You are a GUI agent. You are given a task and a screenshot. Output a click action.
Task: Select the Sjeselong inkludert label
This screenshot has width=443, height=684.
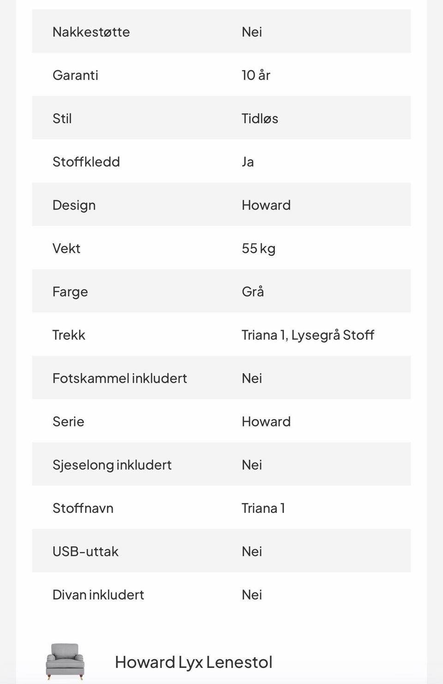pyautogui.click(x=112, y=465)
